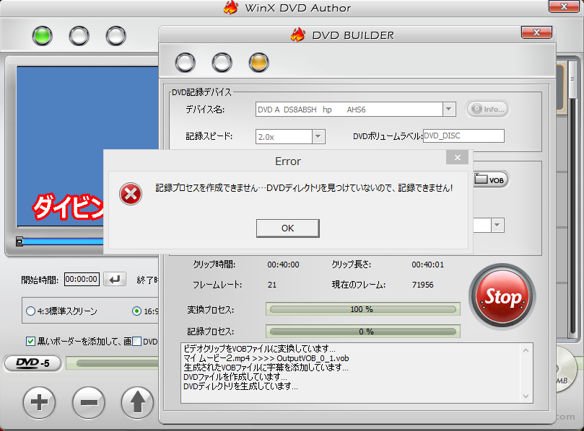The width and height of the screenshot is (584, 431).
Task: Click OK in the Error dialog
Action: (x=287, y=228)
